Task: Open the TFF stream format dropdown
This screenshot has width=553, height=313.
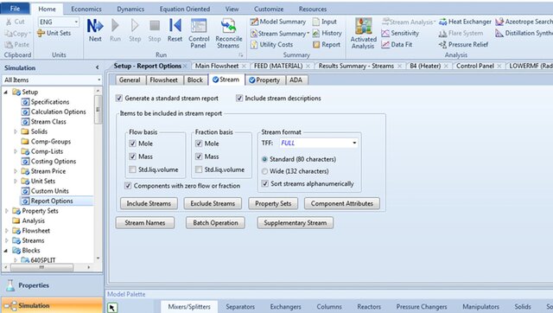Action: tap(354, 143)
